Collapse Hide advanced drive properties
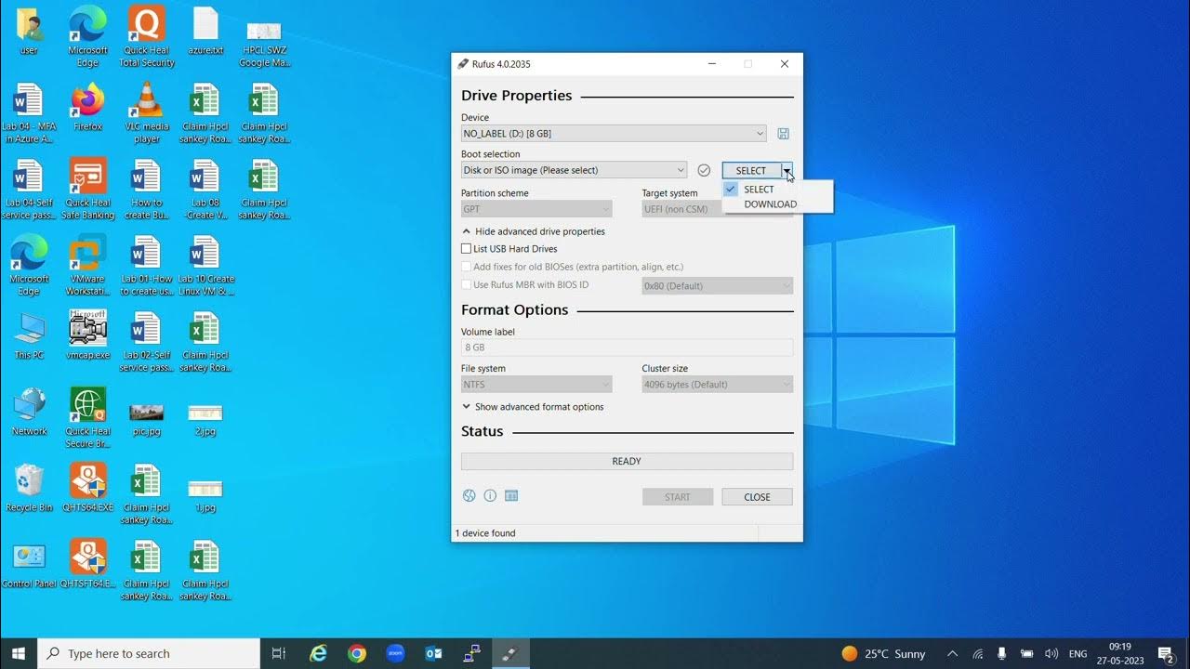Viewport: 1190px width, 669px height. pyautogui.click(x=534, y=231)
